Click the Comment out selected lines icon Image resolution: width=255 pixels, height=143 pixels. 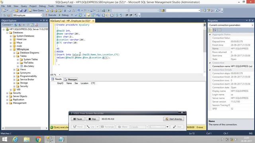coord(117,15)
